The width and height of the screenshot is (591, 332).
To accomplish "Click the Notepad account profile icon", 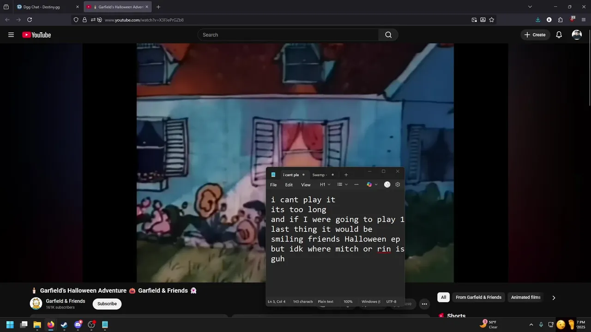I will pos(387,184).
